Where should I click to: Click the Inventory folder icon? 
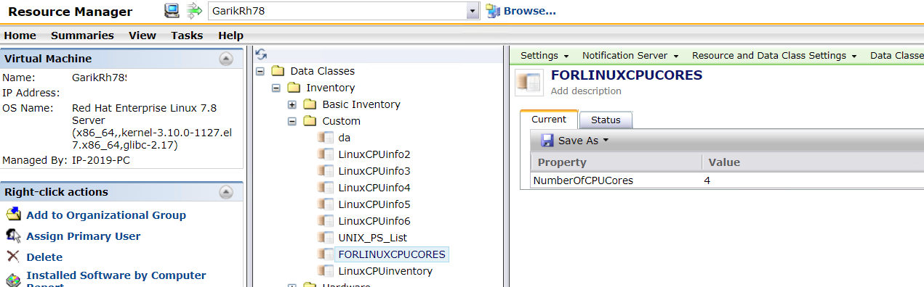coord(293,88)
